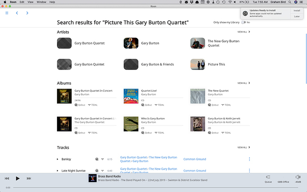Skip to previous track in the player

pos(7,178)
